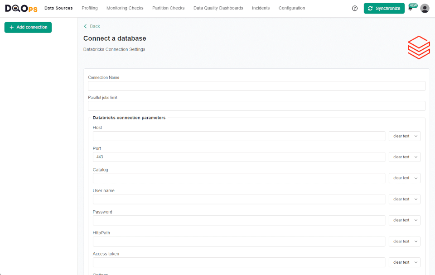Viewport: 435px width, 275px height.
Task: Click the Databricks logo icon
Action: point(419,47)
